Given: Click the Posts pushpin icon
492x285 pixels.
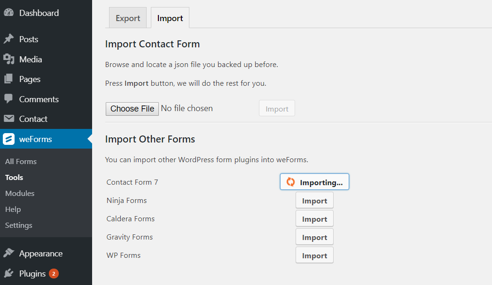Looking at the screenshot, I should click(9, 39).
